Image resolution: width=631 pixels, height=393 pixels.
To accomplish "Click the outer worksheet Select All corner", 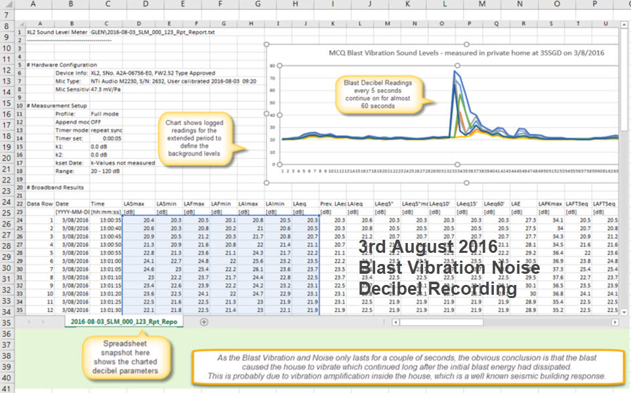I will coord(7,5).
